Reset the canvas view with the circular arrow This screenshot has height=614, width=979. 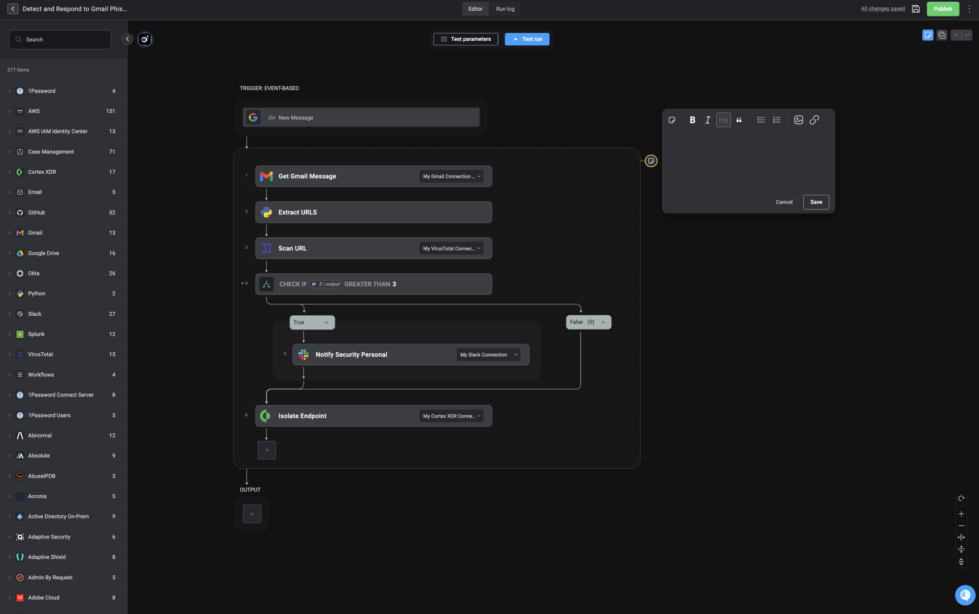coord(961,499)
